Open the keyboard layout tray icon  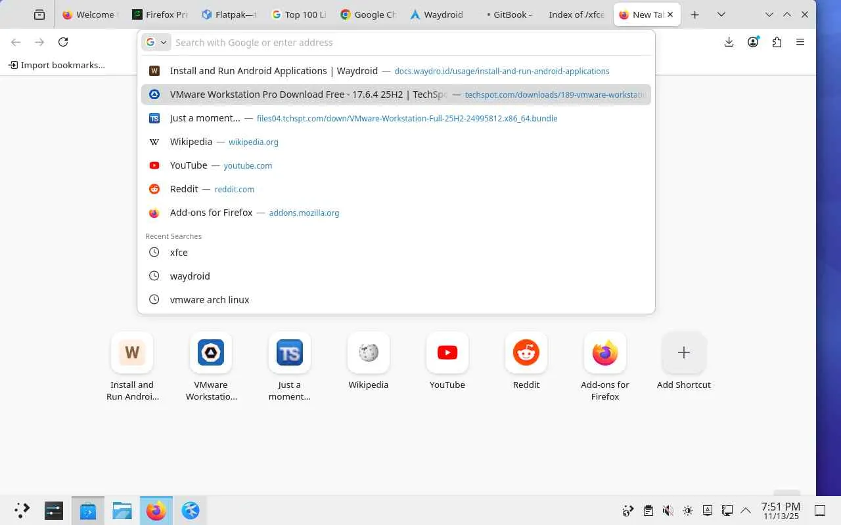(x=707, y=511)
